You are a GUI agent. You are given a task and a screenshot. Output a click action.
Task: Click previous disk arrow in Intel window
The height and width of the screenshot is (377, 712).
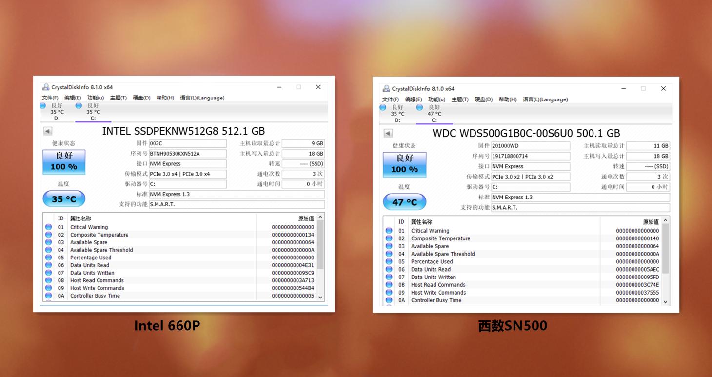click(x=47, y=131)
